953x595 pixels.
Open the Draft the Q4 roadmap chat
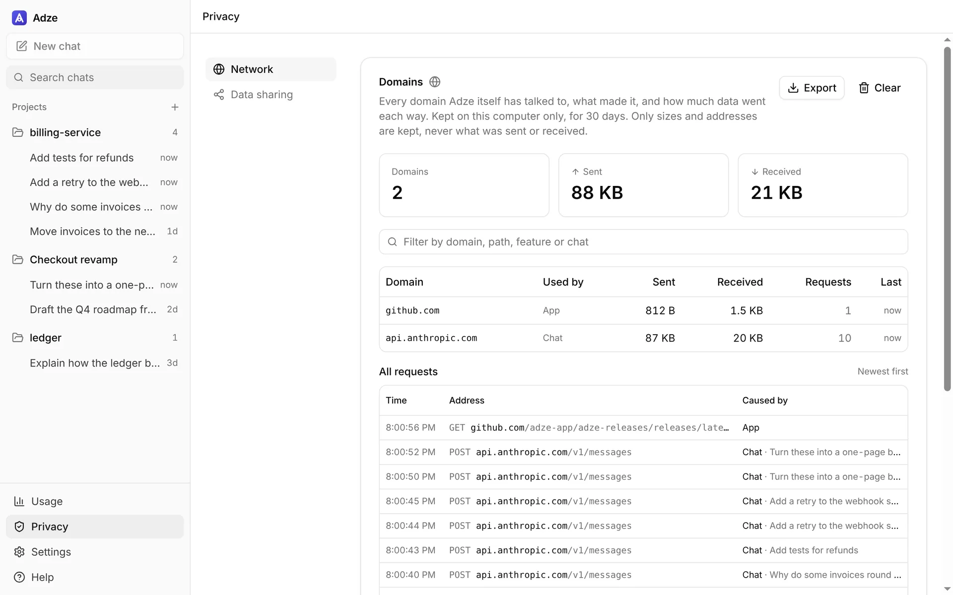coord(95,309)
